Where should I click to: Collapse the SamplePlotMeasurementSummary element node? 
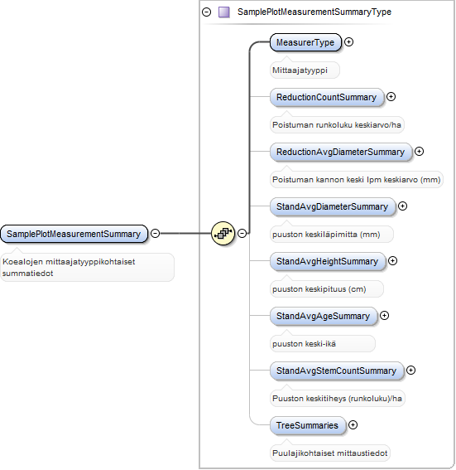point(155,233)
